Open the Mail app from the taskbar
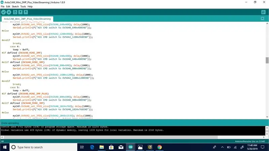The image size is (269, 151). 121,147
